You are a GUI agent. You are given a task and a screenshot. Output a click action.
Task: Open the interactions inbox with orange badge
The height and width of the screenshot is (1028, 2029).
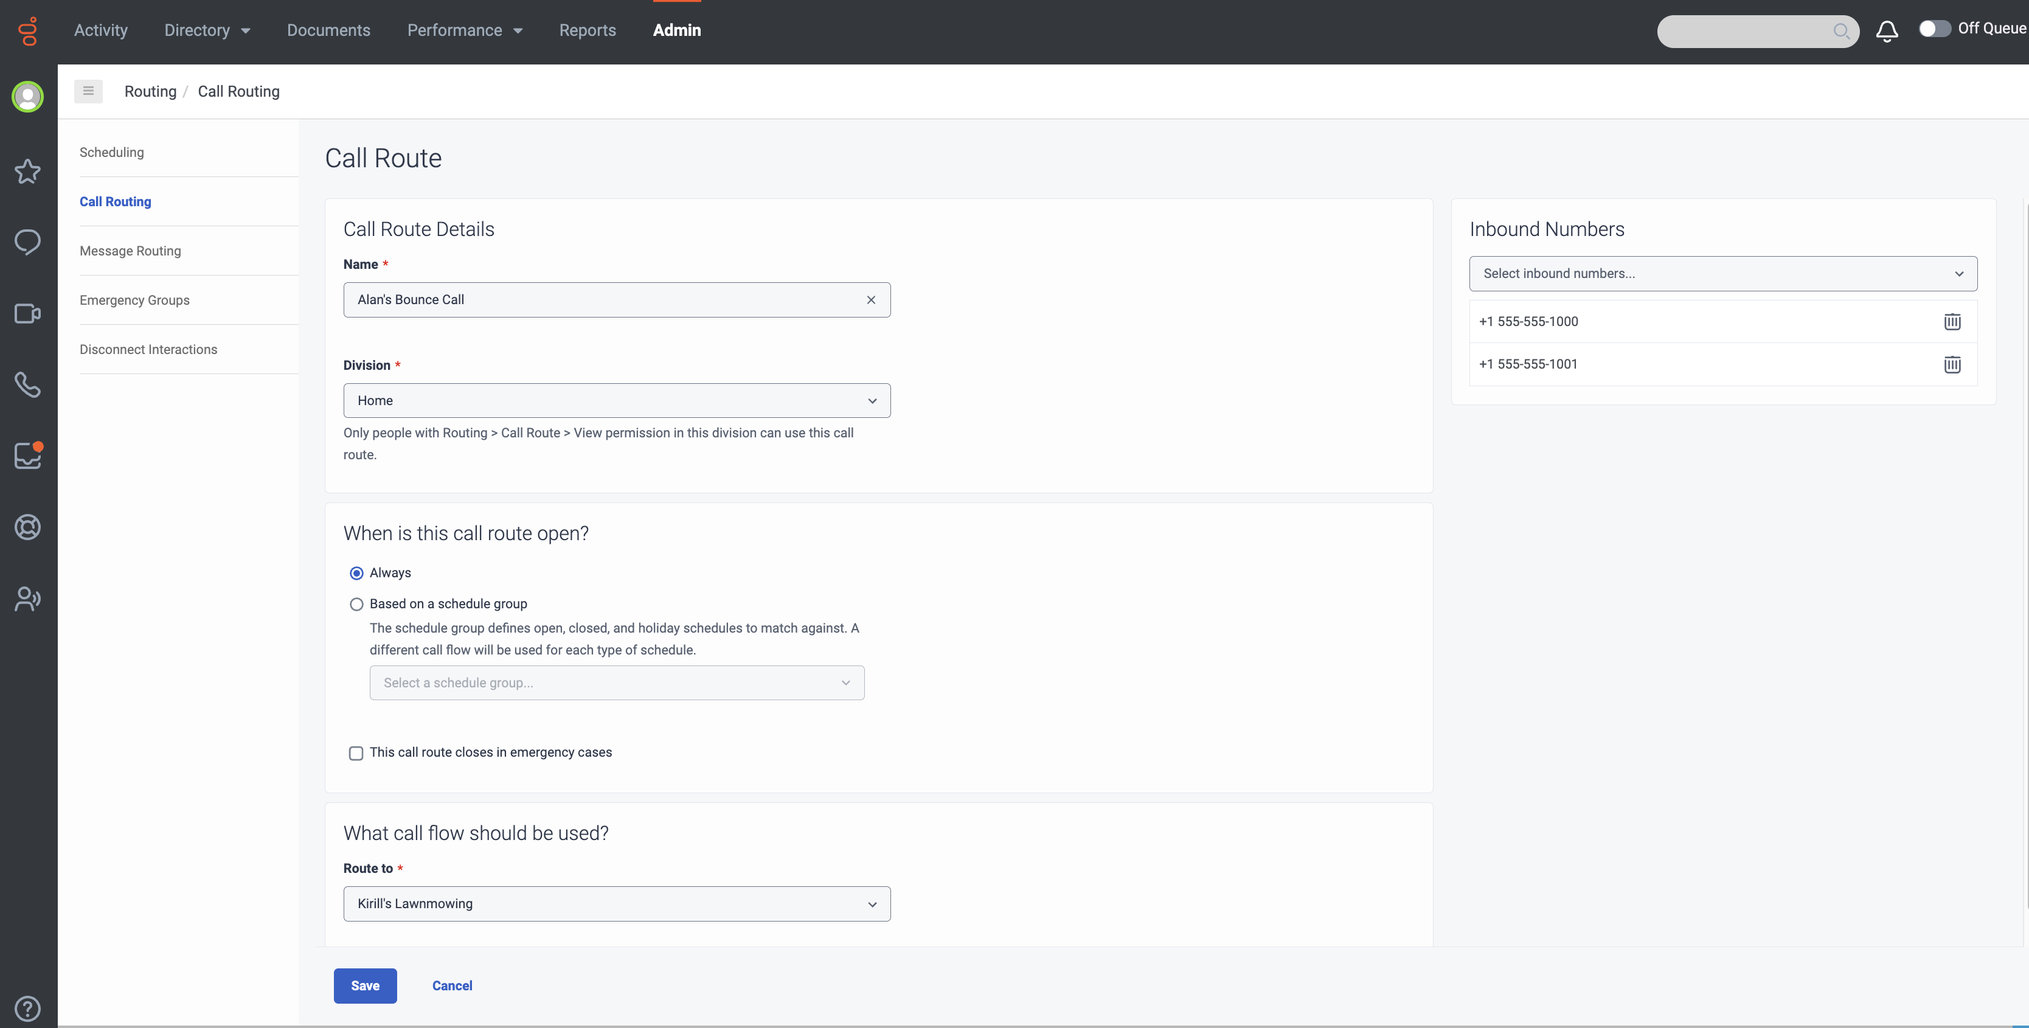[x=27, y=456]
